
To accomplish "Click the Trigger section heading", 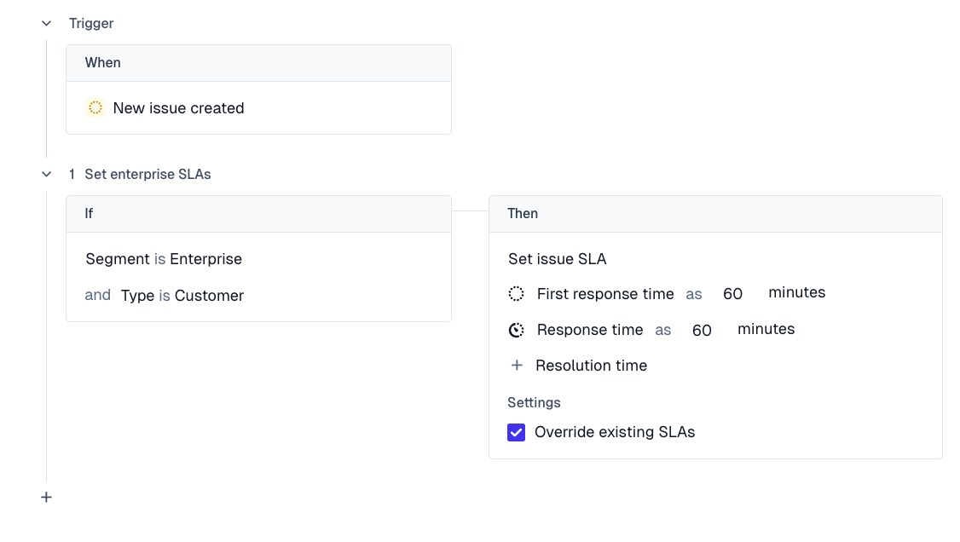I will point(91,24).
